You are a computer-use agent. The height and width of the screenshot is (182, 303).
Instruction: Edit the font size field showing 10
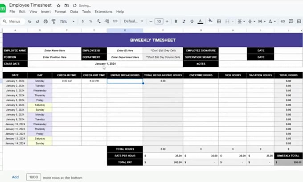(159, 21)
